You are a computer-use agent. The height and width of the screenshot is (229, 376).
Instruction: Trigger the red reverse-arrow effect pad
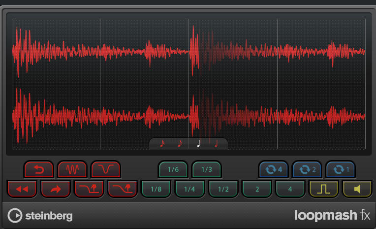coord(38,169)
